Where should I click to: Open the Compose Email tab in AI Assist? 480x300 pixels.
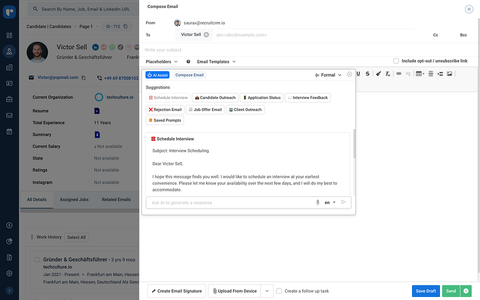point(189,74)
